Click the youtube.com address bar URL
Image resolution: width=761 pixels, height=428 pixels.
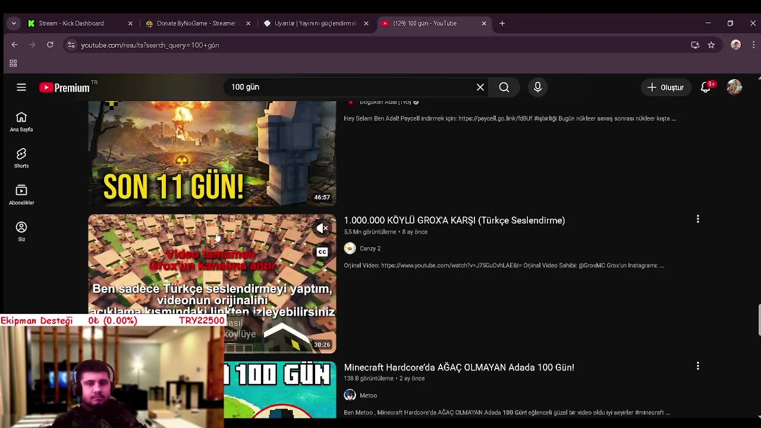[x=150, y=45]
